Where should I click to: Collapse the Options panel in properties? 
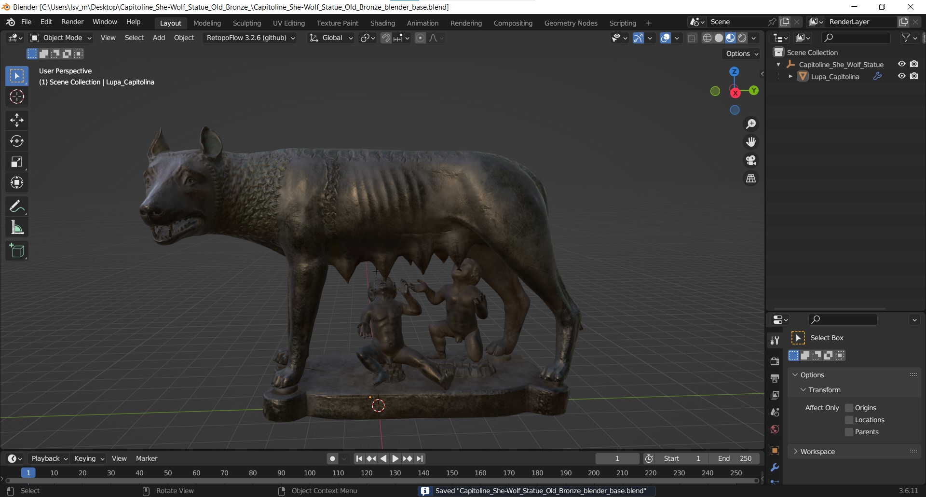(x=795, y=375)
